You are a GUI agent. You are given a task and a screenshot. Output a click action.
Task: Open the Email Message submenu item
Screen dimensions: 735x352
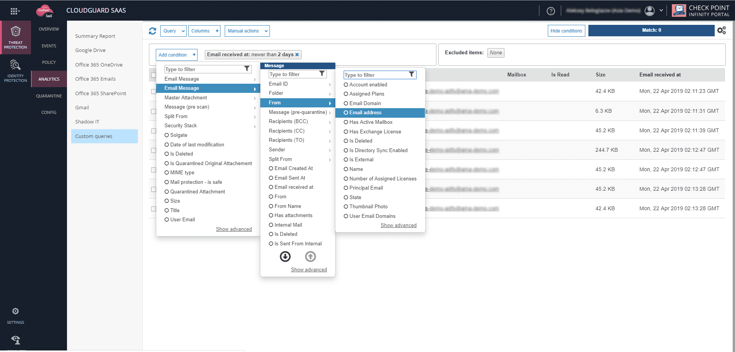(x=208, y=88)
